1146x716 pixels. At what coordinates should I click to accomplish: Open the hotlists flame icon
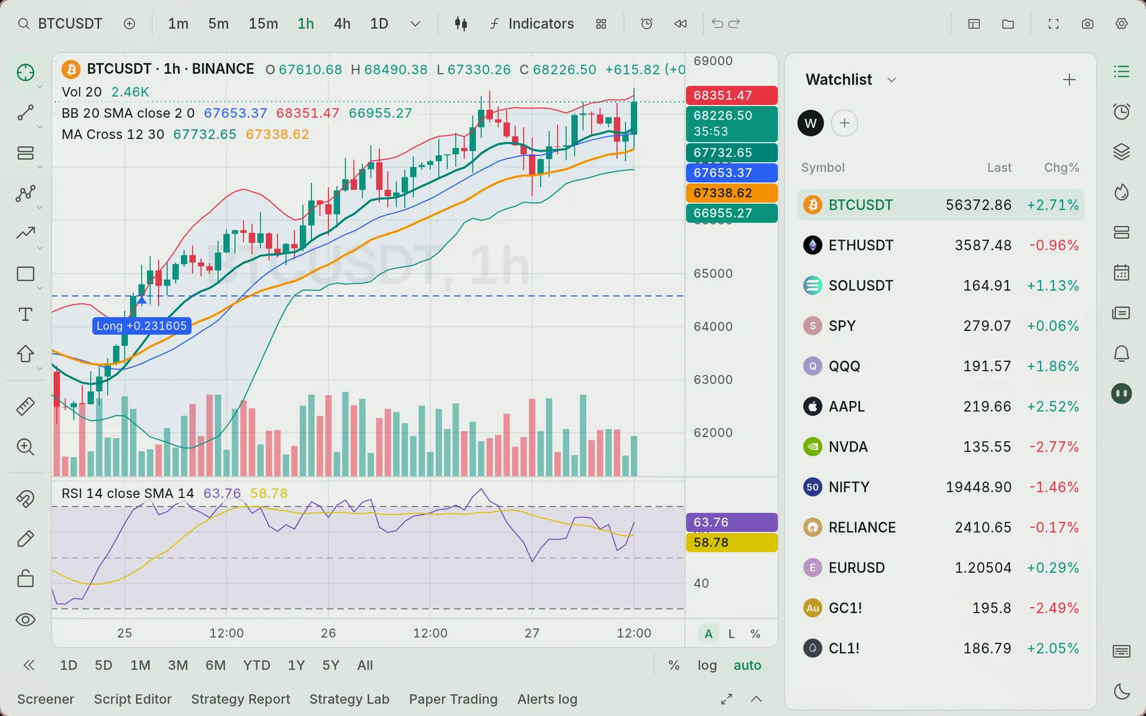1122,193
